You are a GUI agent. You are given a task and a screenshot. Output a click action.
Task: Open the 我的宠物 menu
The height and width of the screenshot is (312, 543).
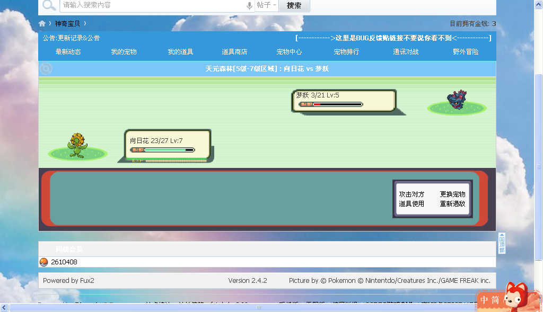[124, 52]
